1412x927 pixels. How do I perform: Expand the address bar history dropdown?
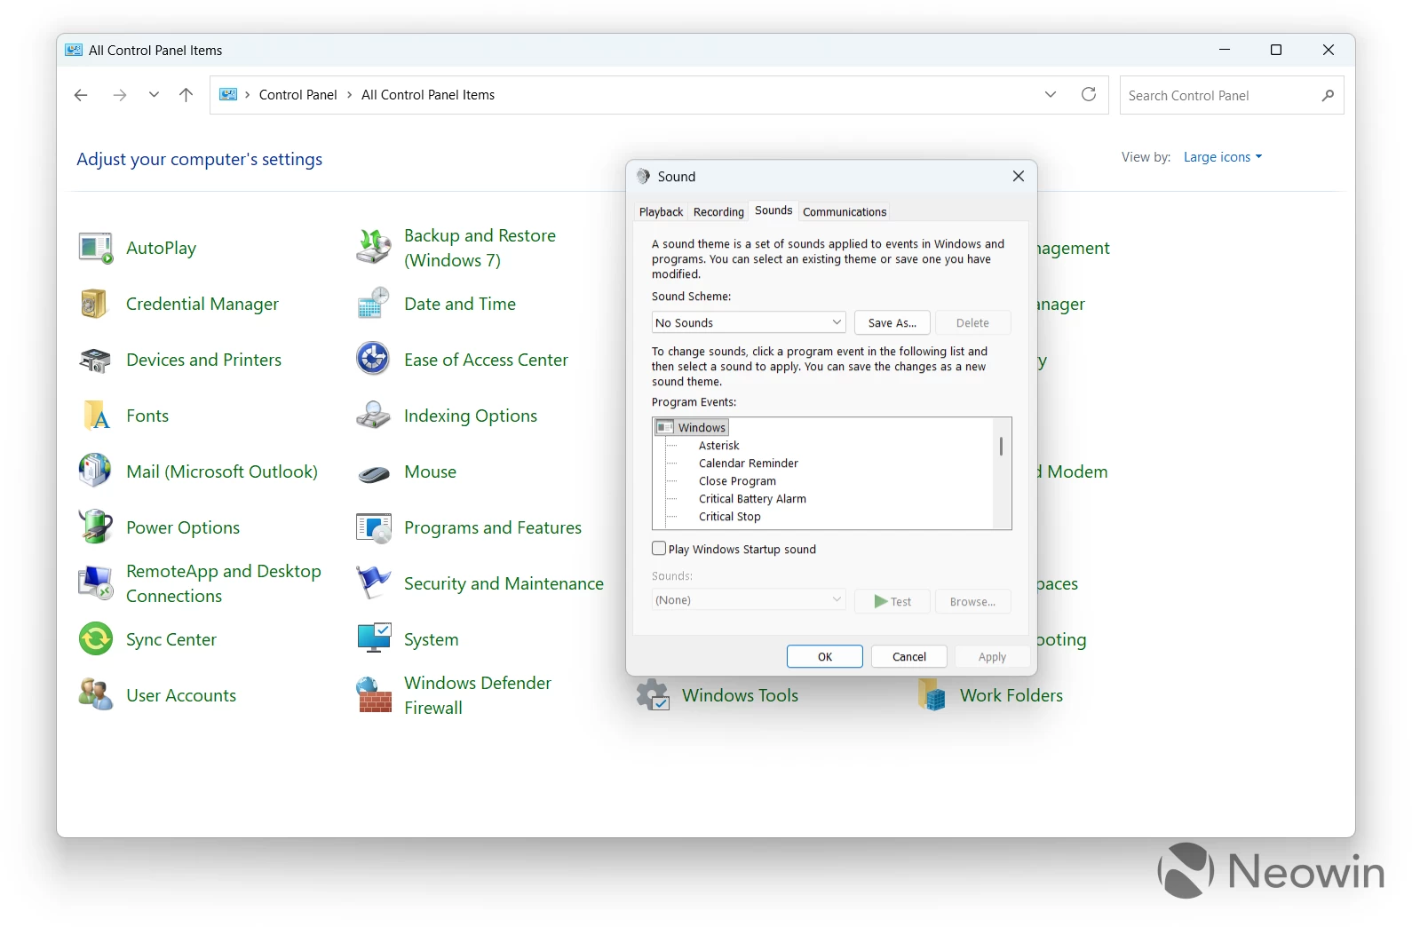pos(1051,95)
